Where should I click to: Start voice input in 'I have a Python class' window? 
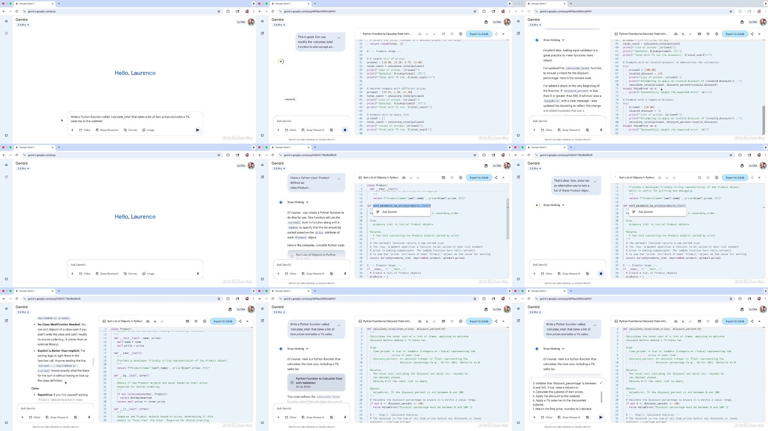click(345, 274)
